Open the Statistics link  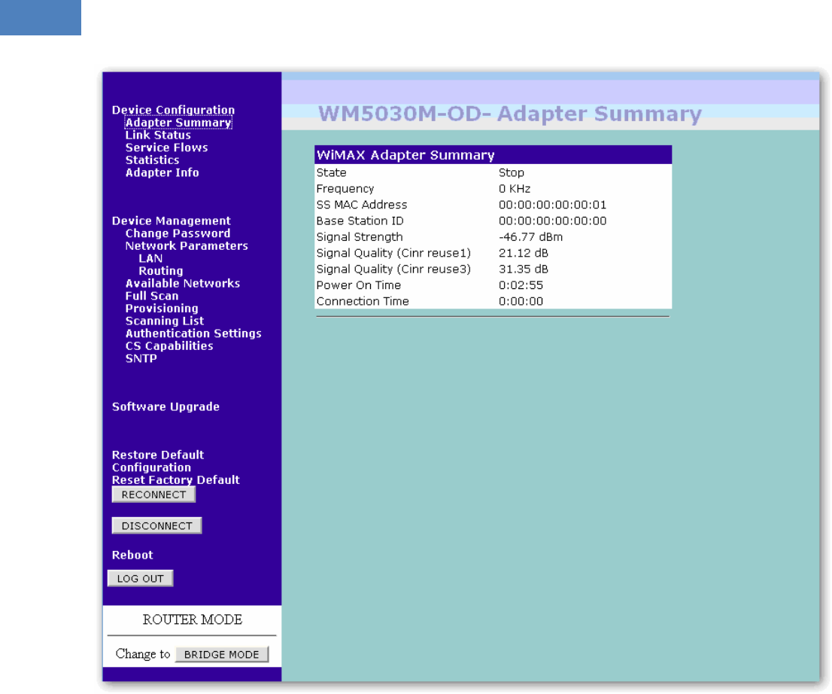tap(152, 160)
